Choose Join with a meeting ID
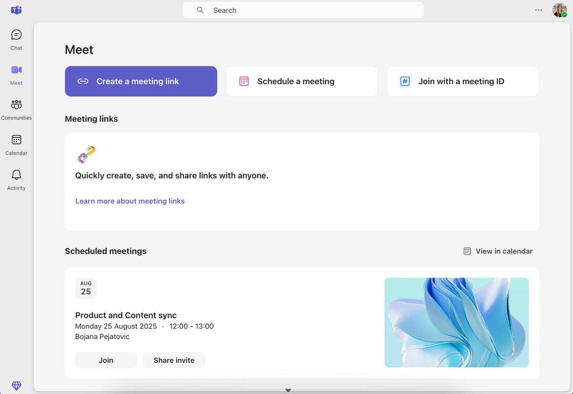The image size is (573, 394). [462, 81]
